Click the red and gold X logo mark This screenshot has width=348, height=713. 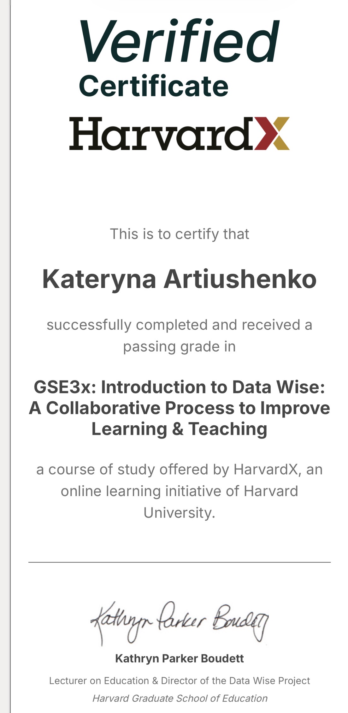click(272, 133)
